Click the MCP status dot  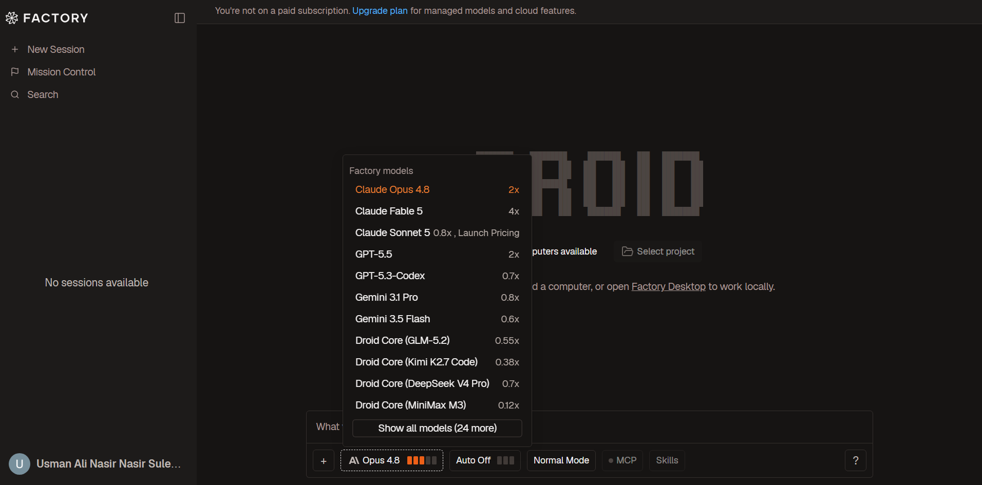[x=611, y=461]
